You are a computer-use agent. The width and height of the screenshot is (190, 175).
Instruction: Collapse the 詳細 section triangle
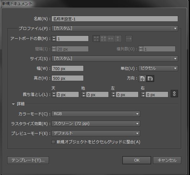[13, 104]
